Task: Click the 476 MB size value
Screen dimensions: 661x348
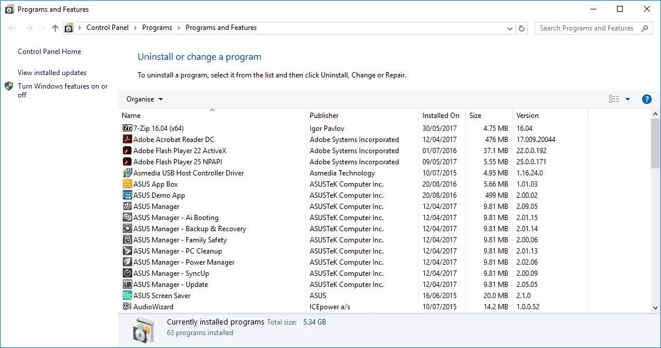Action: [496, 139]
